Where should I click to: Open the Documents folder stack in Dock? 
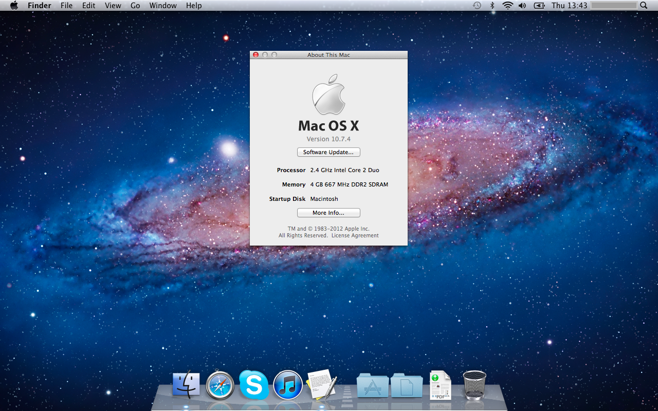(x=407, y=385)
